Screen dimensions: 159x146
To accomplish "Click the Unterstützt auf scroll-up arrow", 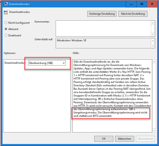I will (x=153, y=41).
